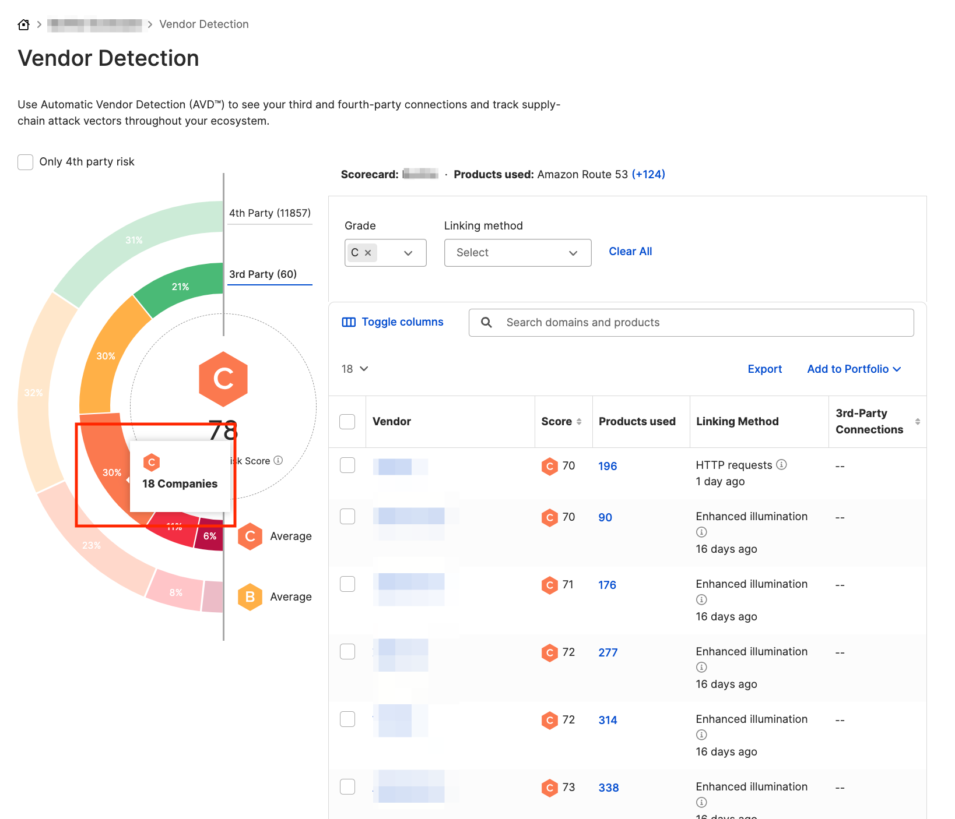Check the vendor row with 277 products
955x819 pixels.
click(347, 651)
